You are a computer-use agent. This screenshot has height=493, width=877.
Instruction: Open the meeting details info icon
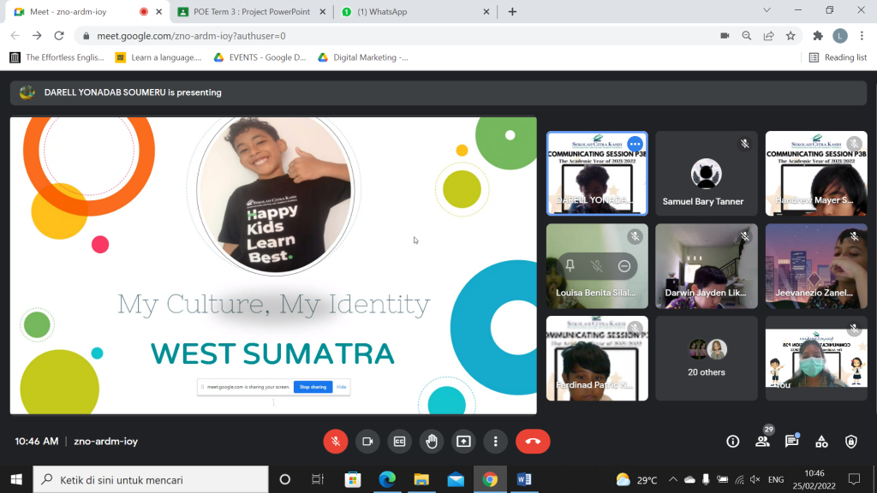(x=732, y=442)
